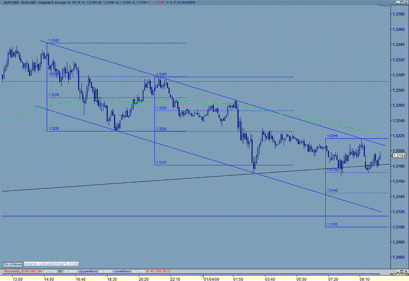The image size is (409, 281).
Task: Click the 'LowerBand:' label in Stochastic header
Action: (x=123, y=271)
